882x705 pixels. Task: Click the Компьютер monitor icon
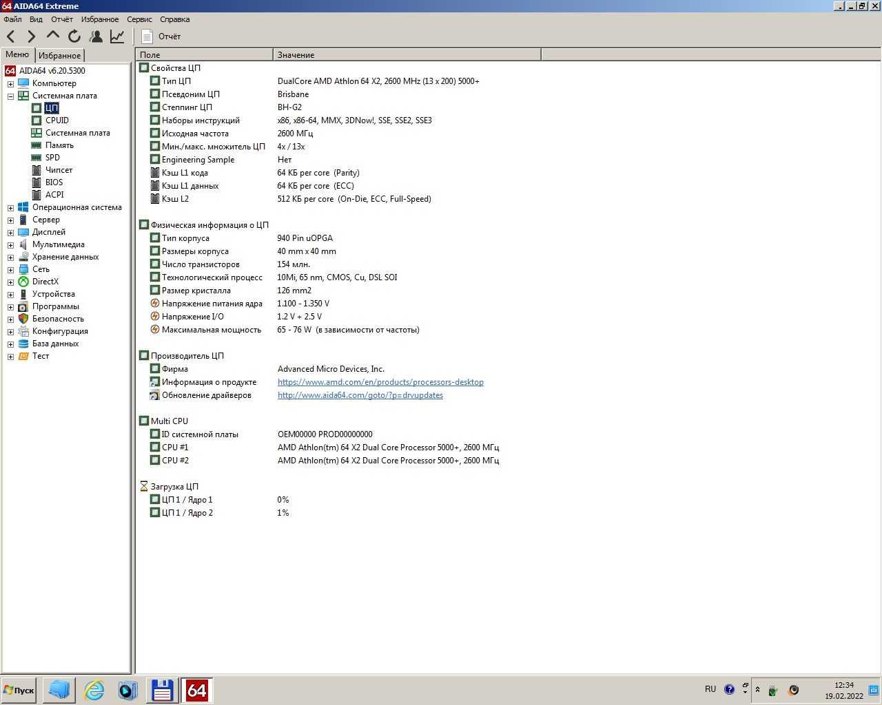23,83
